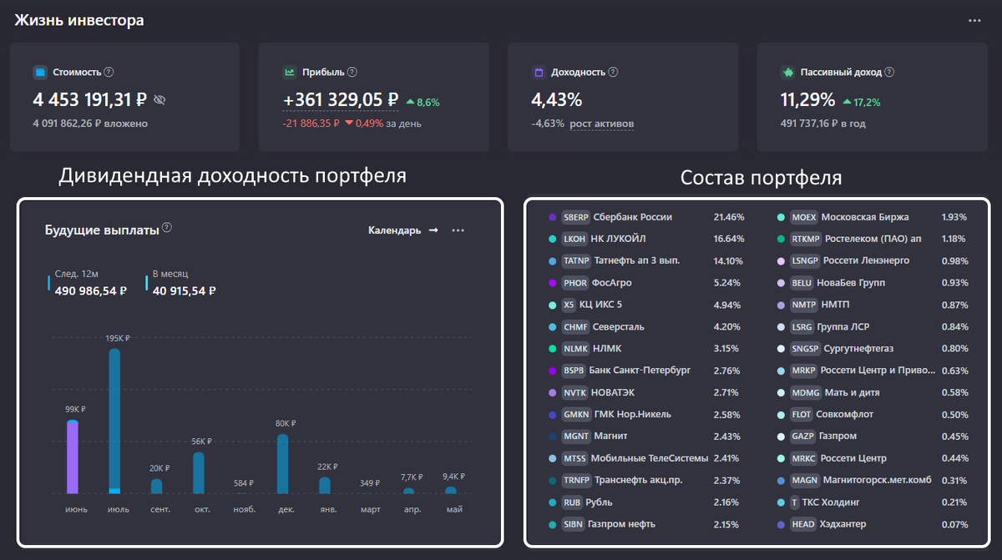
Task: Click the HEAD ticker badge
Action: pos(803,524)
